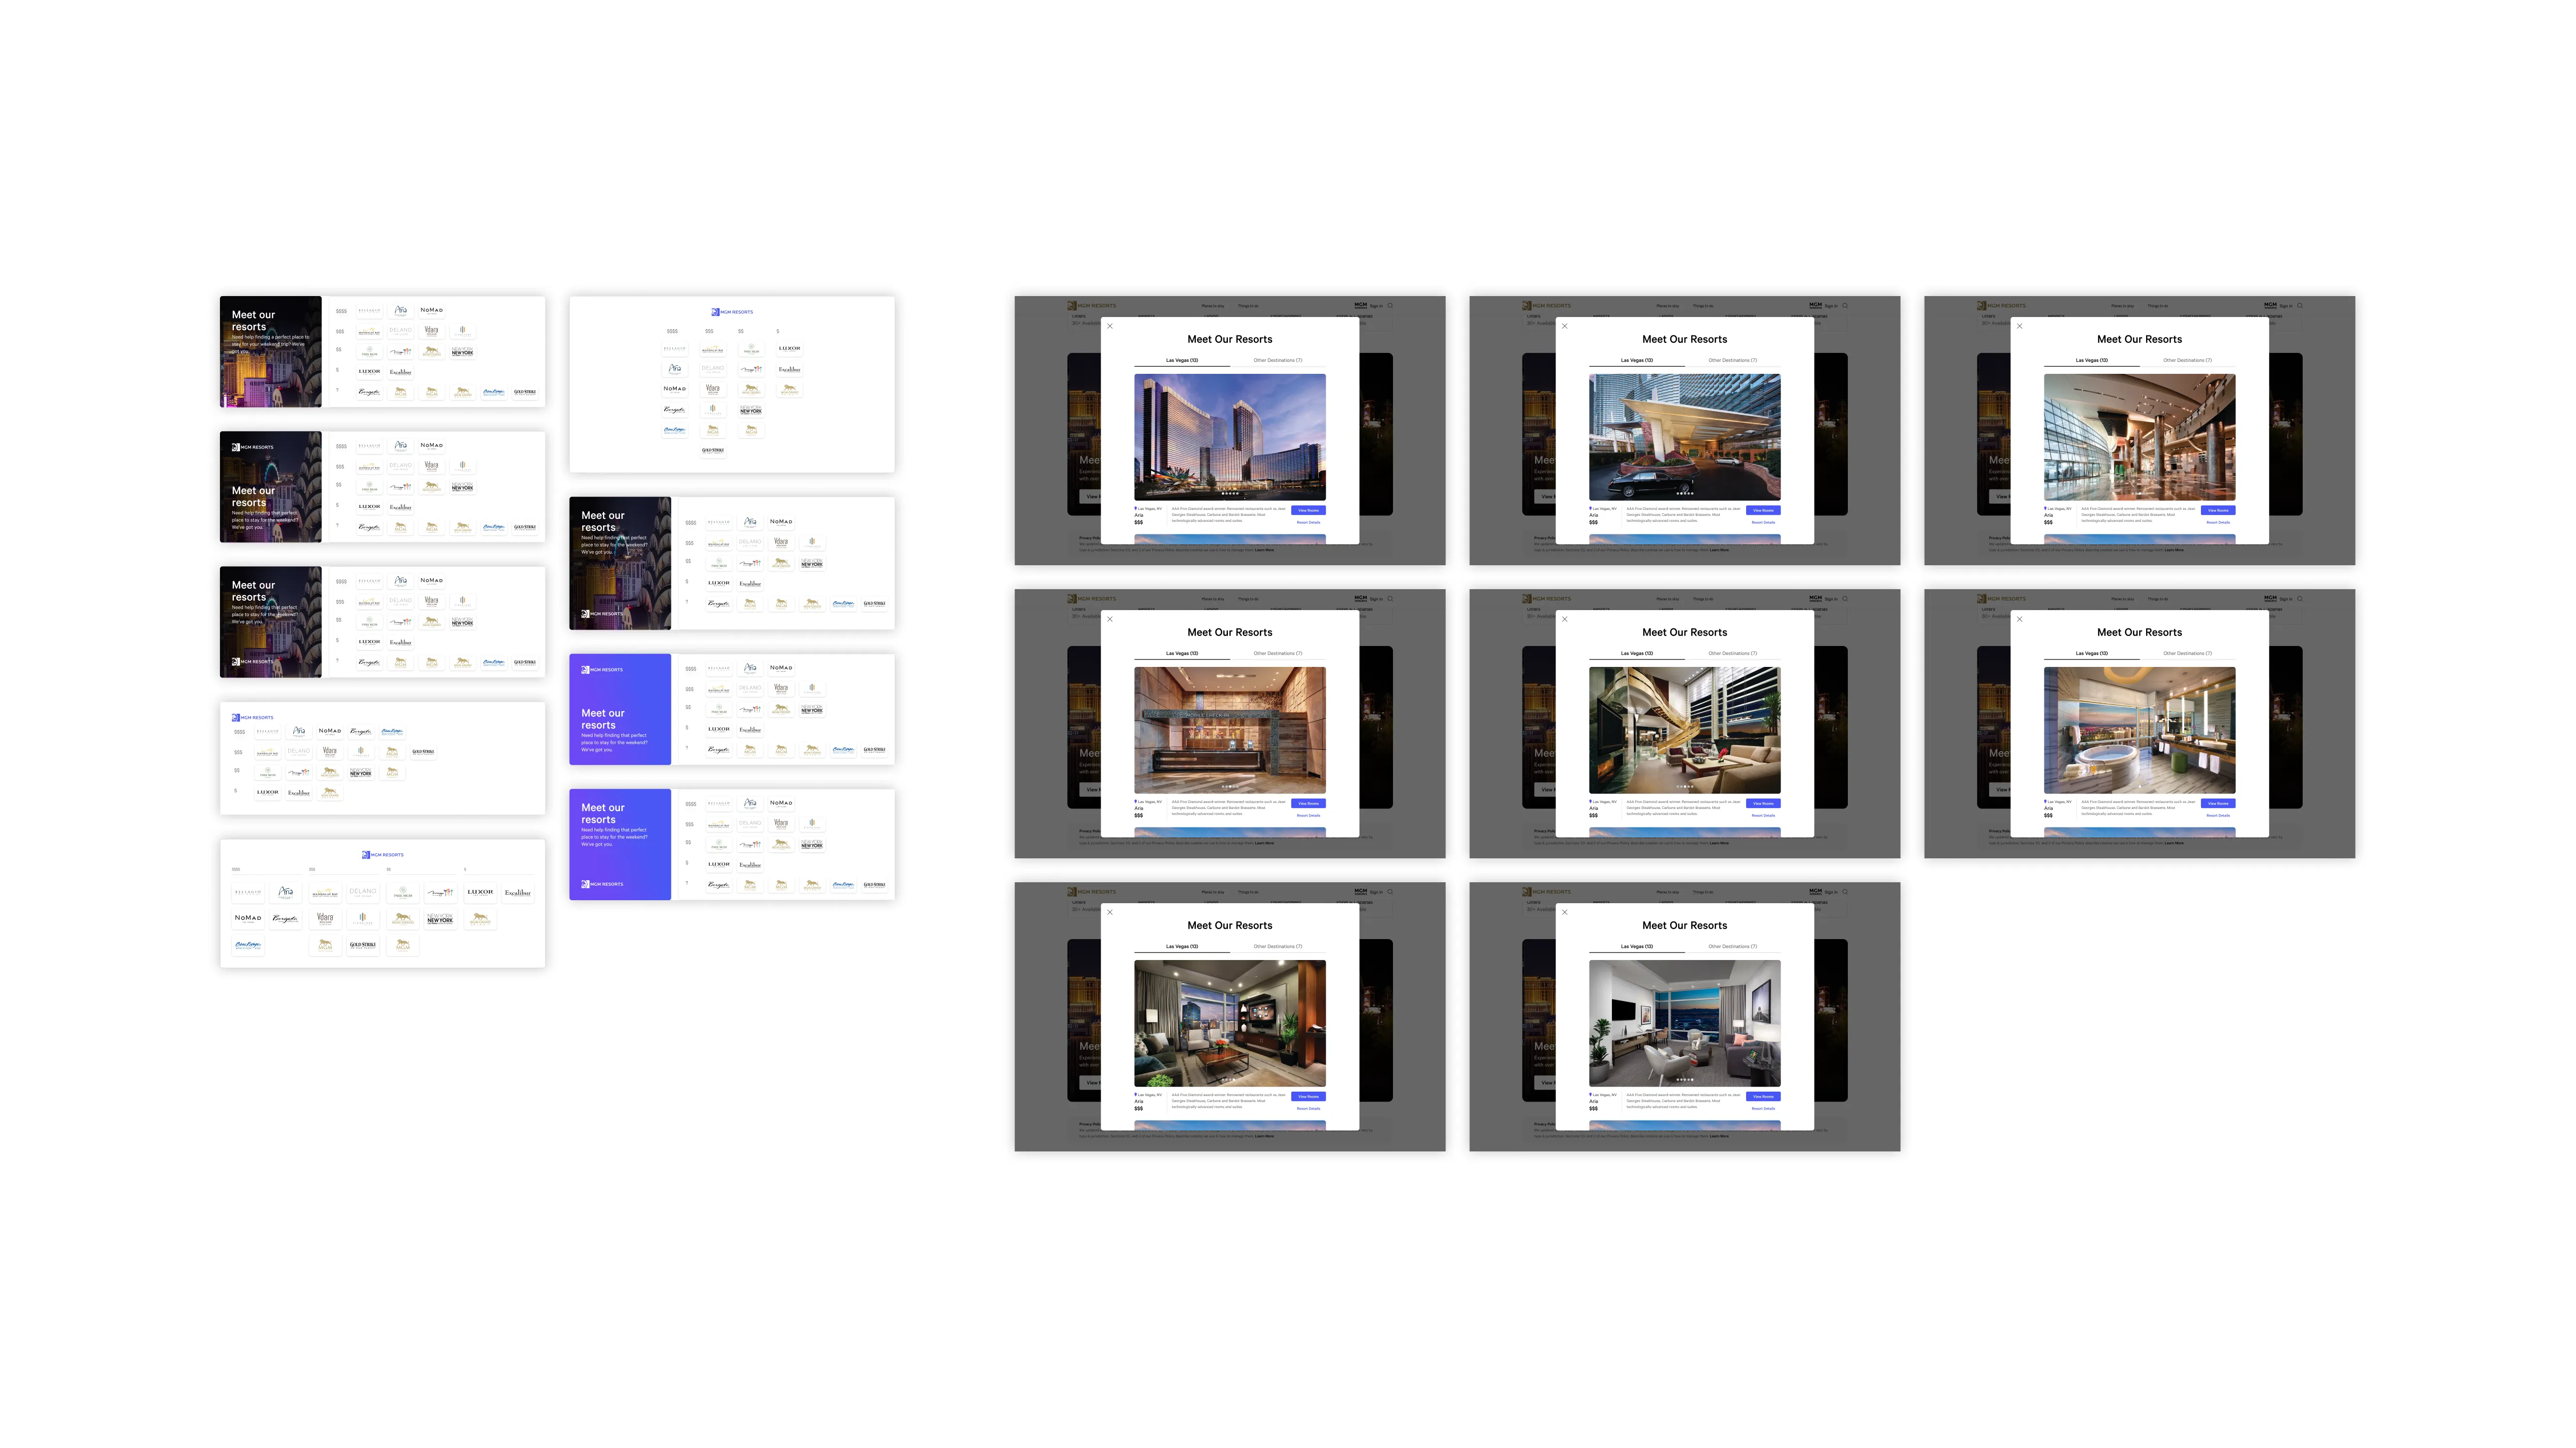The image size is (2576, 1448).
Task: Click View Rooms in the exterior towers modal
Action: tap(1308, 509)
